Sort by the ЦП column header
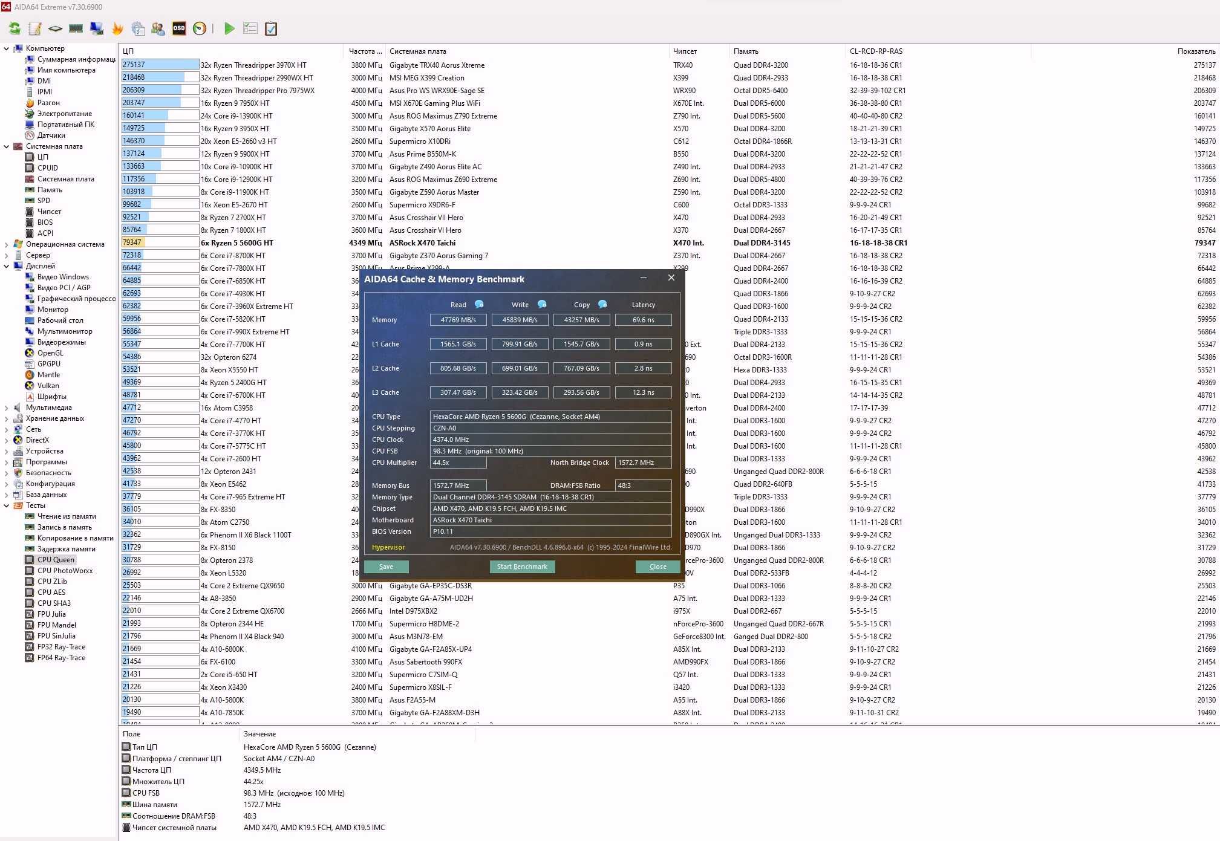Viewport: 1220px width, 841px height. pos(231,51)
